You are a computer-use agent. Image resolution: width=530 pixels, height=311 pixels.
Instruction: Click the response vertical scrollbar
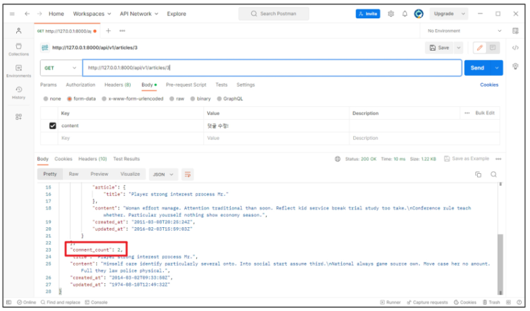[500, 264]
